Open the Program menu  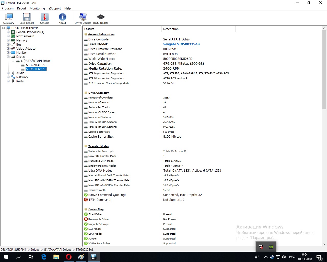(8, 8)
